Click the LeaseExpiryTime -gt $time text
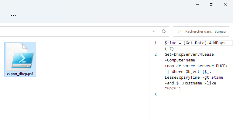 (194, 77)
